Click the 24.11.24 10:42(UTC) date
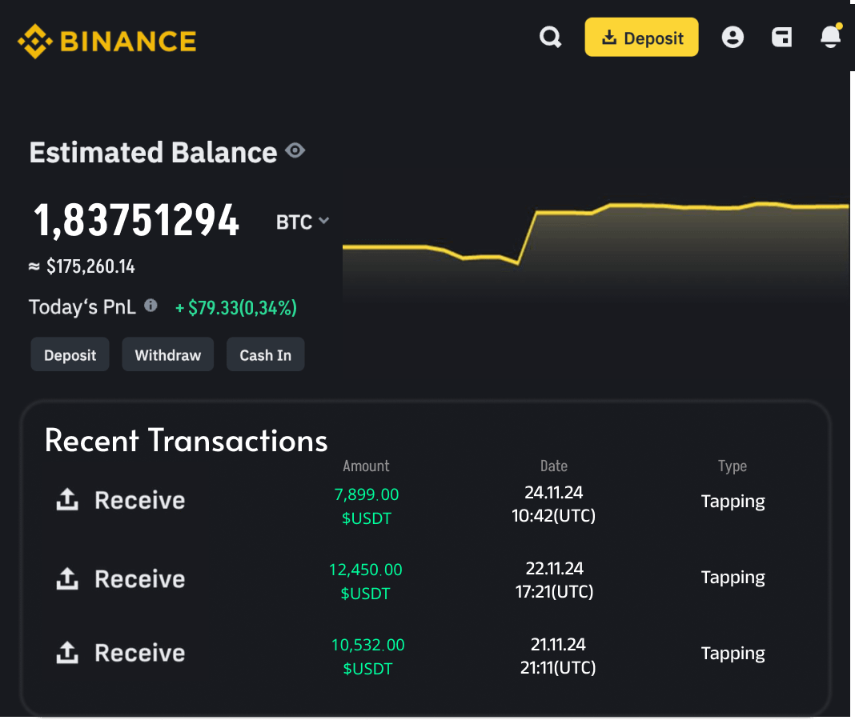Screen dimensions: 855x720 [x=553, y=504]
